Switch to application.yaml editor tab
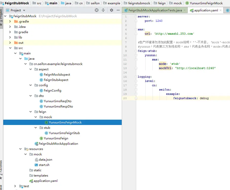This screenshot has height=190, width=230. [206, 10]
